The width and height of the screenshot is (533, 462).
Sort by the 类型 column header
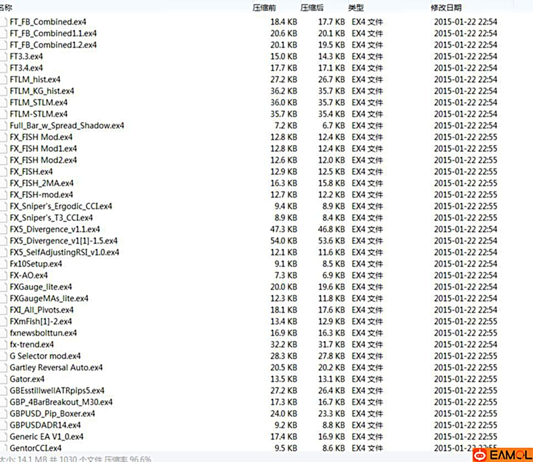(356, 8)
